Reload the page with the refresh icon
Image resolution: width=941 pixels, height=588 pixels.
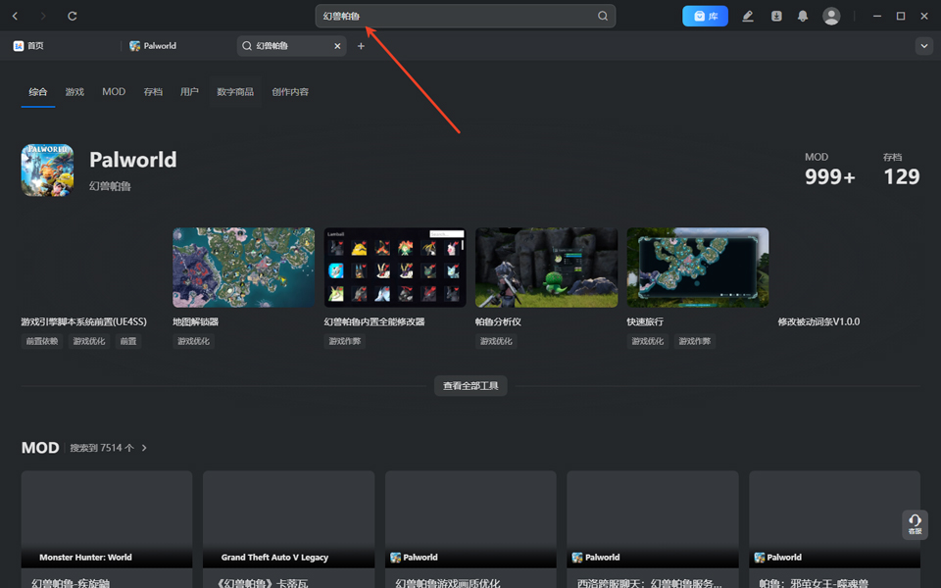pos(72,17)
